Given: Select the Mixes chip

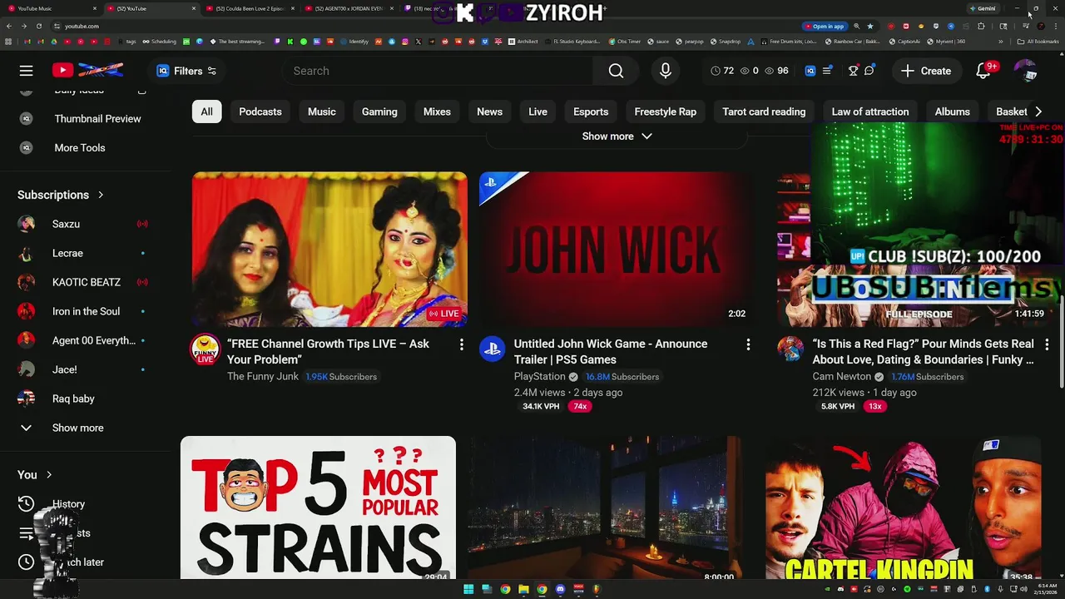Looking at the screenshot, I should (x=437, y=111).
